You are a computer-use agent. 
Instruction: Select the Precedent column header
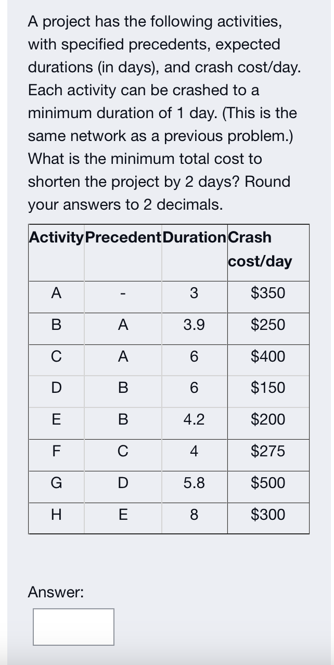122,237
